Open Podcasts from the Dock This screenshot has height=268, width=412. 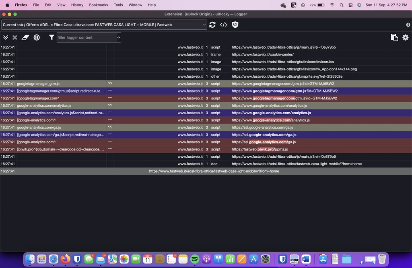tap(206, 259)
